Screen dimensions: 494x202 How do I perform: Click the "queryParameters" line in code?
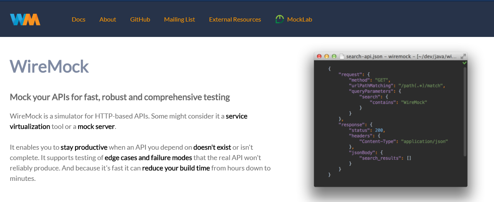click(375, 91)
